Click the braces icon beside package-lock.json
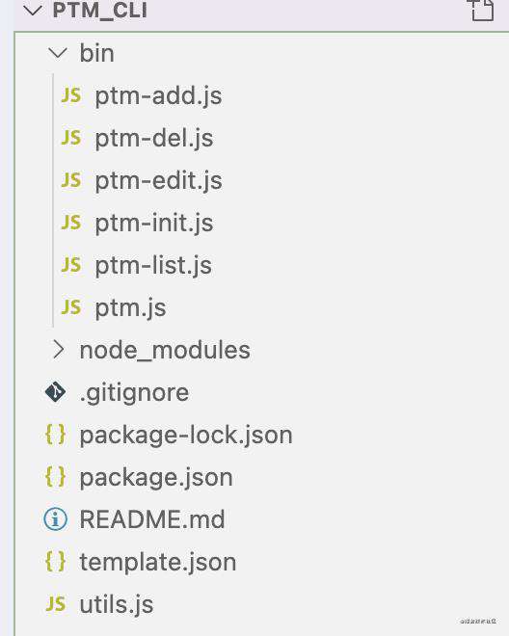Viewport: 509px width, 636px height. (56, 435)
